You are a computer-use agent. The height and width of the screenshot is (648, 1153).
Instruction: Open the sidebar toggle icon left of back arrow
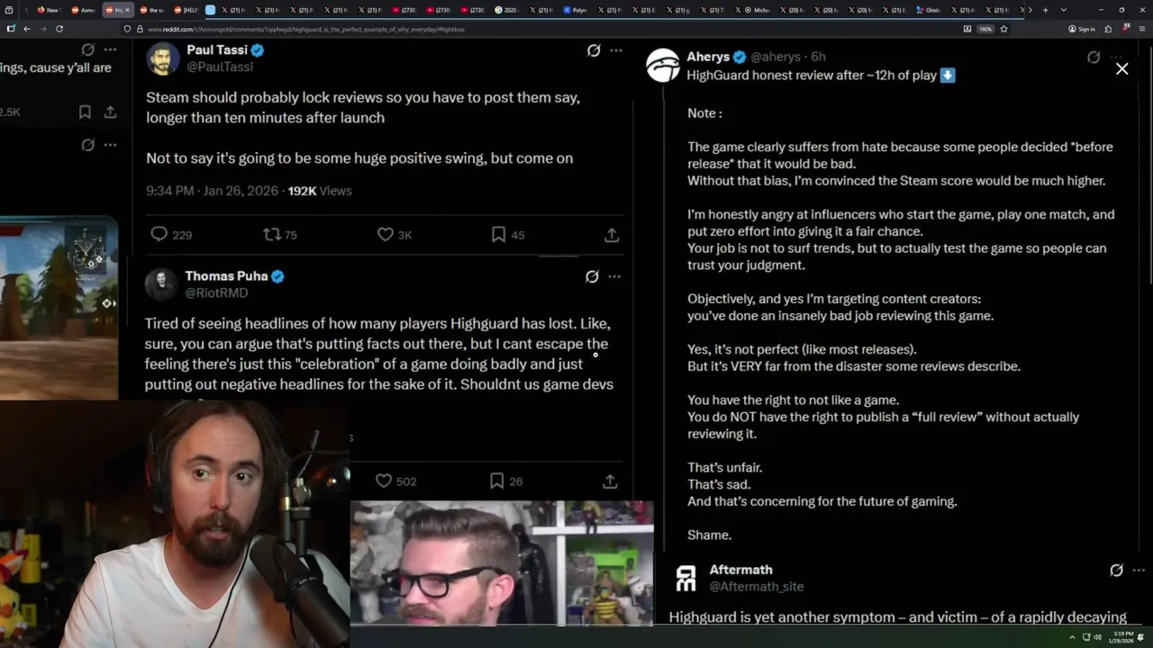tap(11, 29)
